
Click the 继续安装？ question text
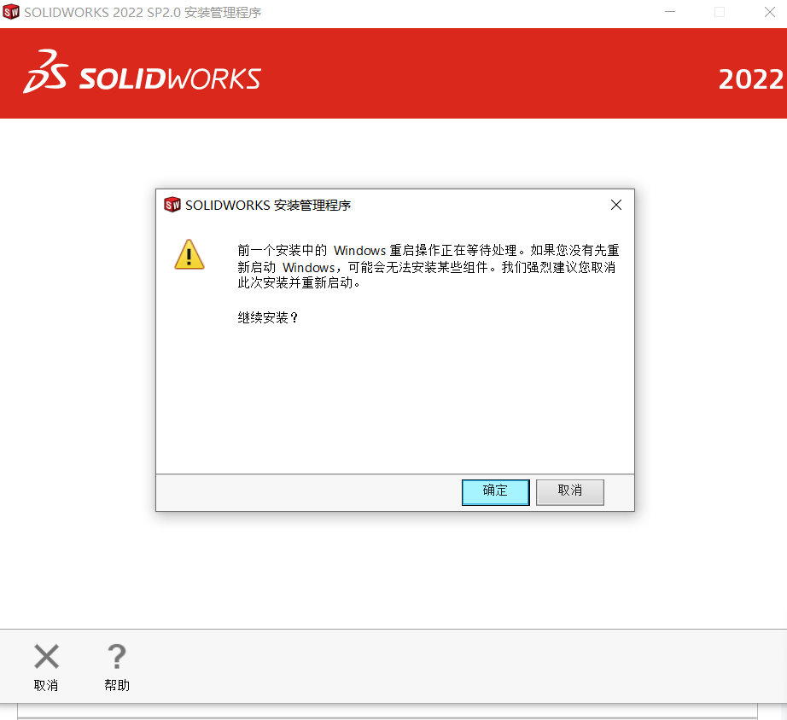pyautogui.click(x=268, y=317)
